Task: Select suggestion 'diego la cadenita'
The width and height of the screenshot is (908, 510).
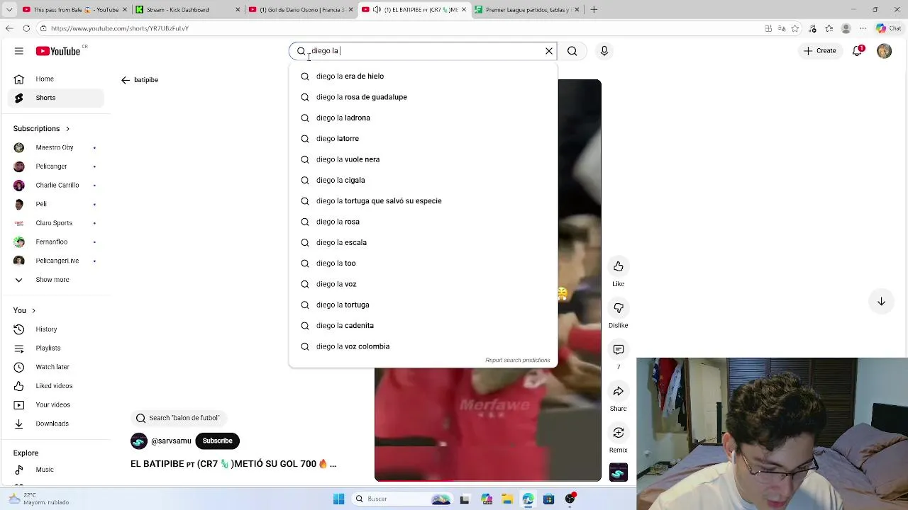Action: (x=423, y=326)
